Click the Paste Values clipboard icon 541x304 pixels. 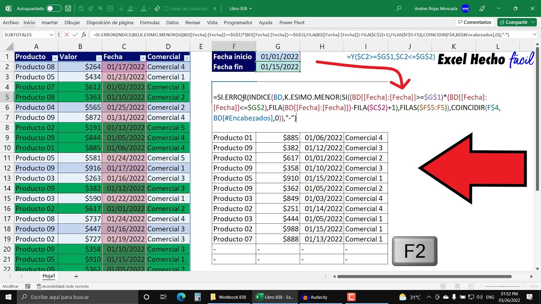tap(81, 8)
